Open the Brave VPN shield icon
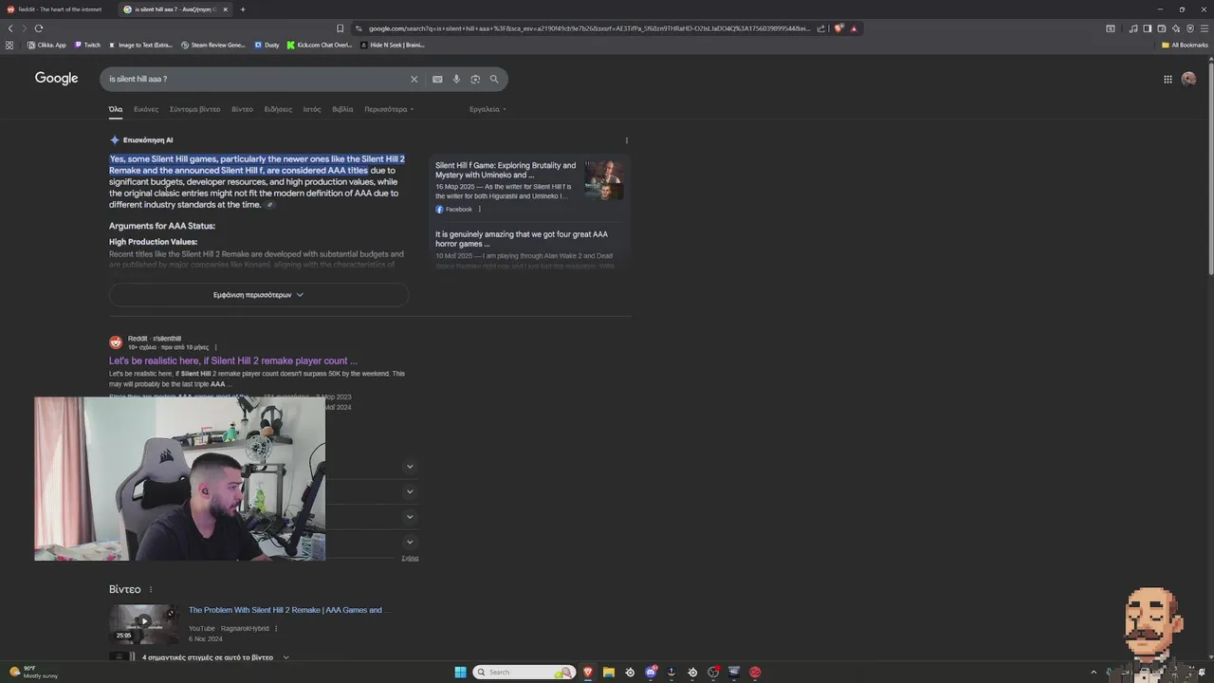The height and width of the screenshot is (683, 1214). (x=1190, y=28)
